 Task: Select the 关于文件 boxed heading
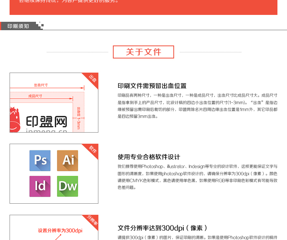click(143, 52)
